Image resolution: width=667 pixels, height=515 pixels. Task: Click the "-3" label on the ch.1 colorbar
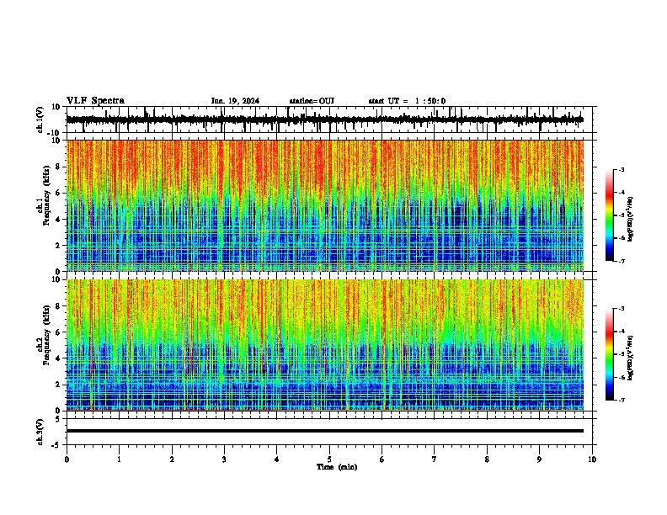click(622, 169)
